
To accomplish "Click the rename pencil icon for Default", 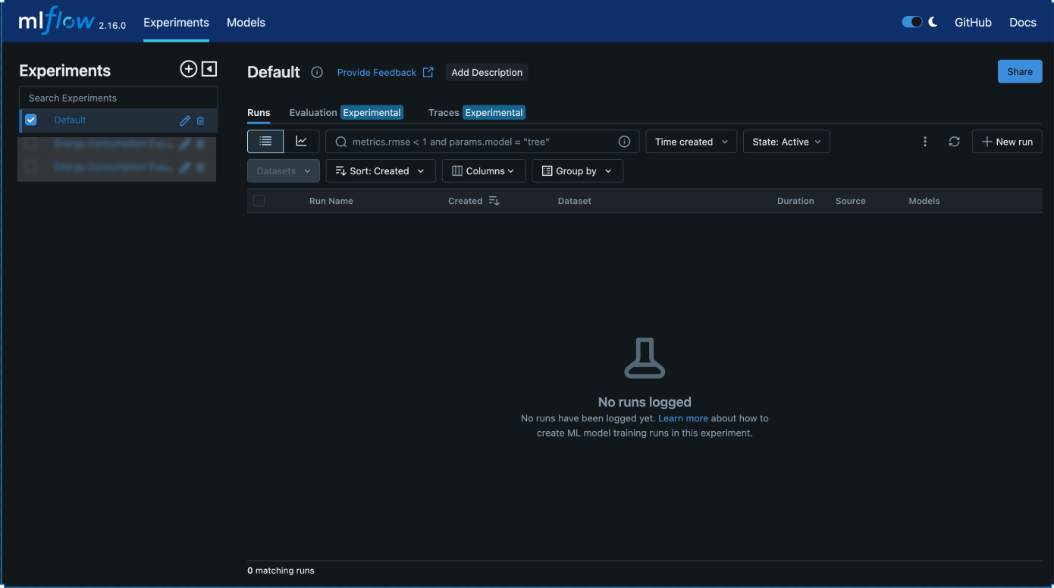I will [x=184, y=120].
